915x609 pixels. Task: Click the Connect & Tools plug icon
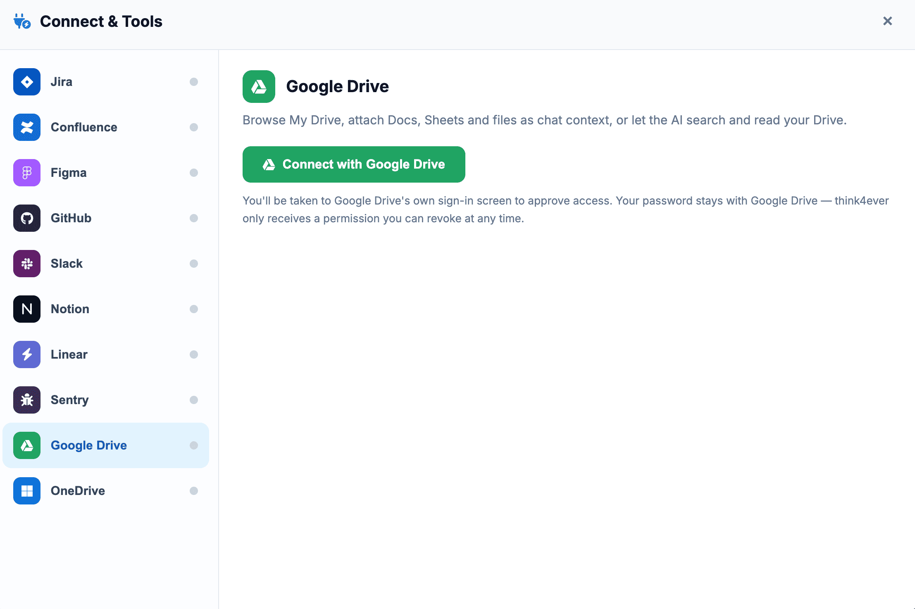[x=22, y=21]
